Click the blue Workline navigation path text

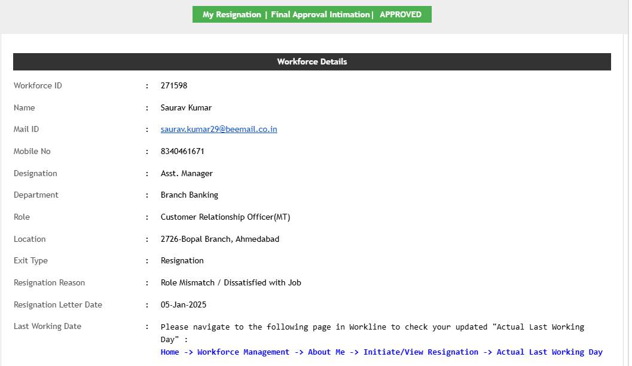click(381, 352)
